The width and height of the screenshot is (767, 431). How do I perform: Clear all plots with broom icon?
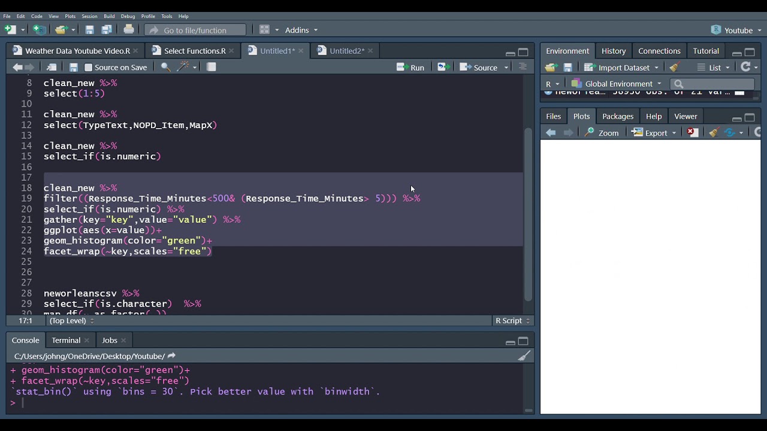coord(713,133)
